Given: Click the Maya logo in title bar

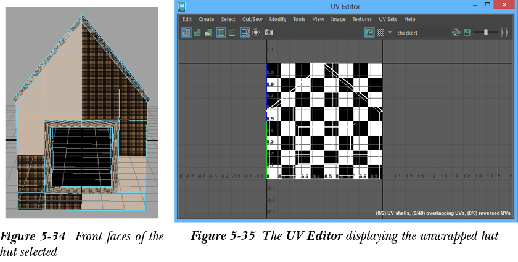Looking at the screenshot, I should (183, 7).
